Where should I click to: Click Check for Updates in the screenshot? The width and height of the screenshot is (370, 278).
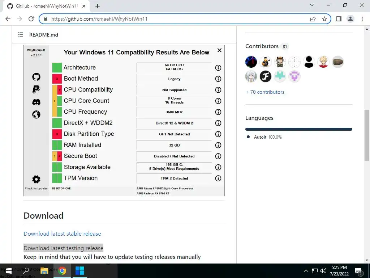[36, 188]
